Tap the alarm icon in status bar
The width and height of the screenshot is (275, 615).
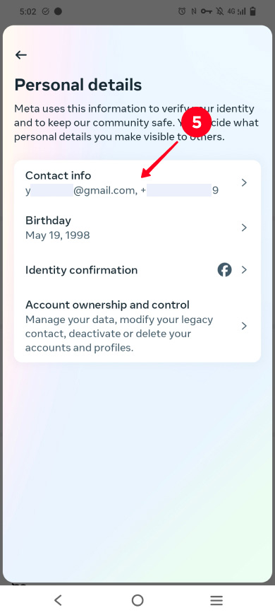click(182, 12)
